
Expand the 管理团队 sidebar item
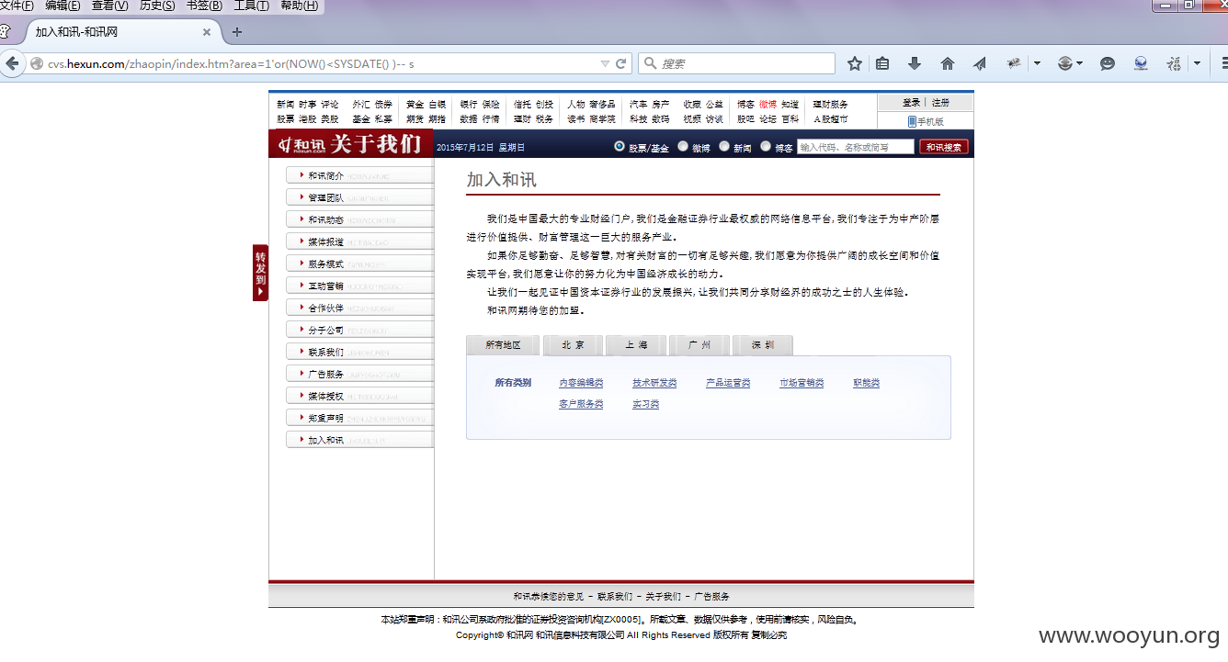359,197
